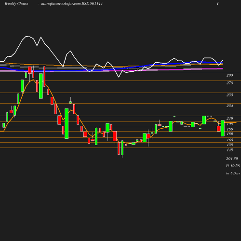Click the 'in 5 Days' label
The height and width of the screenshot is (241, 241).
pyautogui.click(x=233, y=174)
